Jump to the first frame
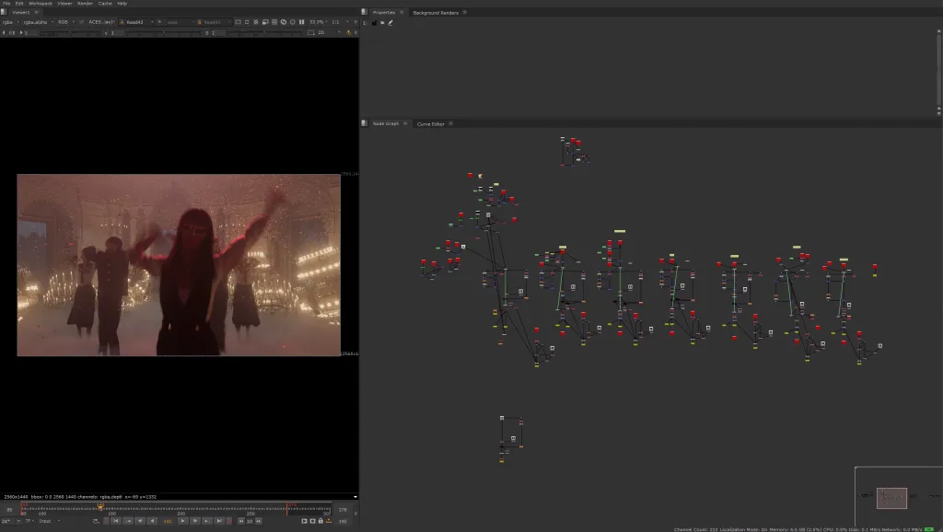The height and width of the screenshot is (532, 943). (x=115, y=521)
